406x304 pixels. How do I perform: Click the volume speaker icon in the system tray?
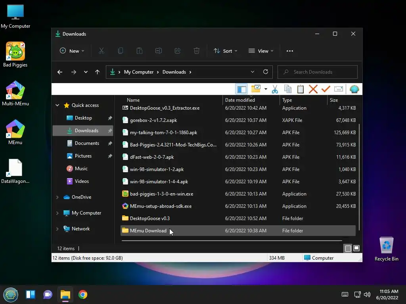(367, 294)
